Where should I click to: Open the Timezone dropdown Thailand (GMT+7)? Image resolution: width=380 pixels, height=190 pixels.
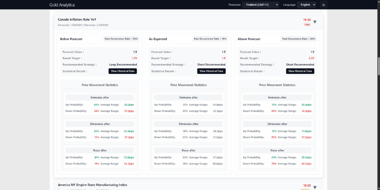(260, 5)
